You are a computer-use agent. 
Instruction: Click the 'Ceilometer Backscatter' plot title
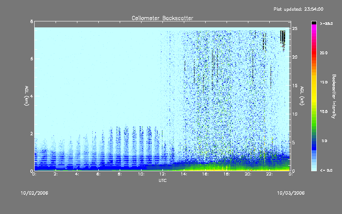click(162, 18)
